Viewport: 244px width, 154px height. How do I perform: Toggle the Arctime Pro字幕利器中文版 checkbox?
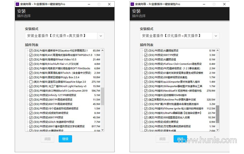point(146,100)
